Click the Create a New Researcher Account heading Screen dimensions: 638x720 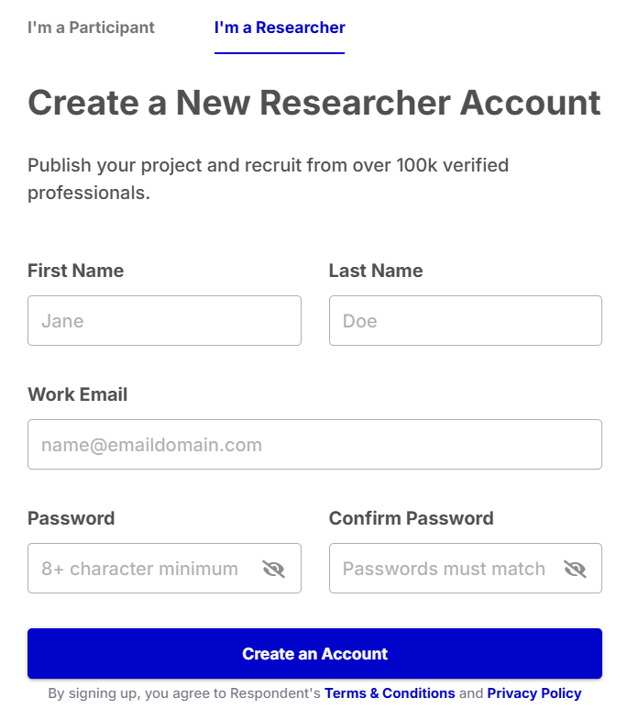pos(314,103)
